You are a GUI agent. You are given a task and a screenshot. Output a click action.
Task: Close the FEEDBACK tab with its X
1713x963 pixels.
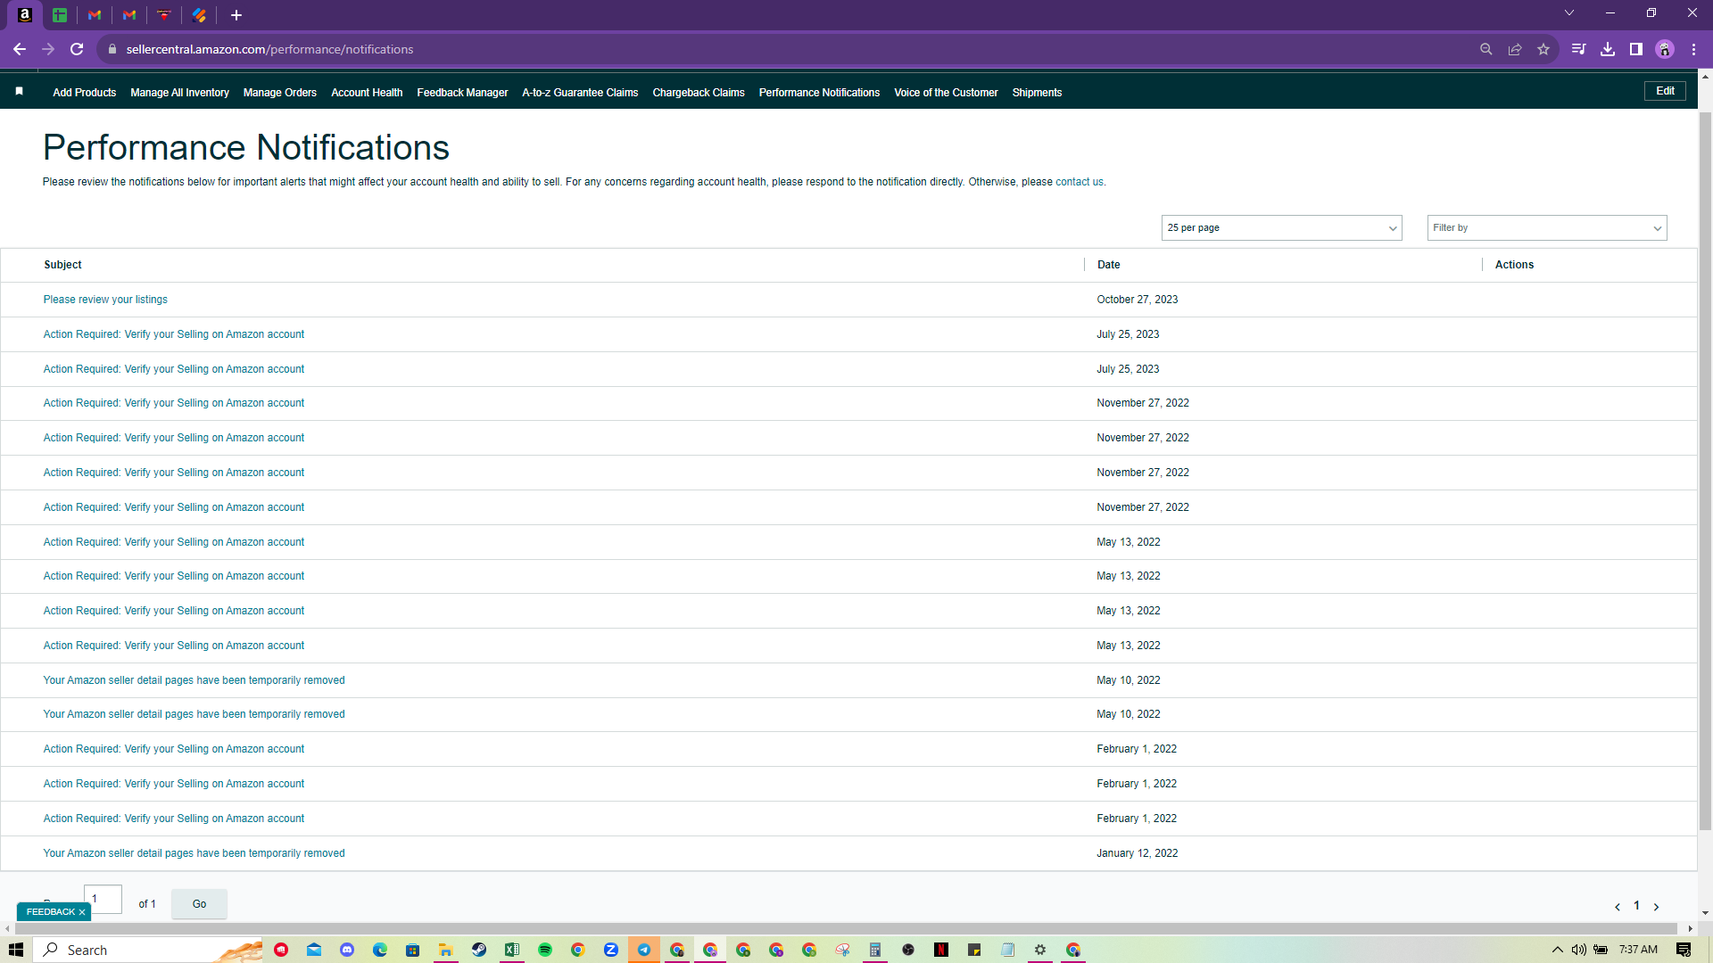coord(82,912)
